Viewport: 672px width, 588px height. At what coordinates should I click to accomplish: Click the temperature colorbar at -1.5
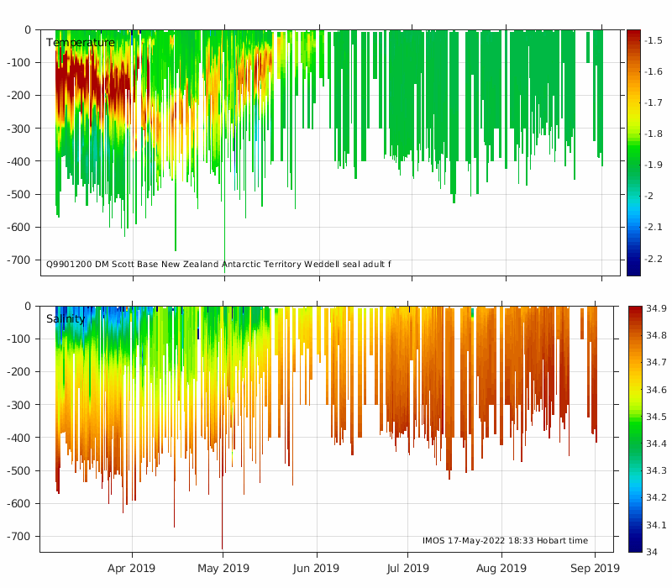(634, 40)
